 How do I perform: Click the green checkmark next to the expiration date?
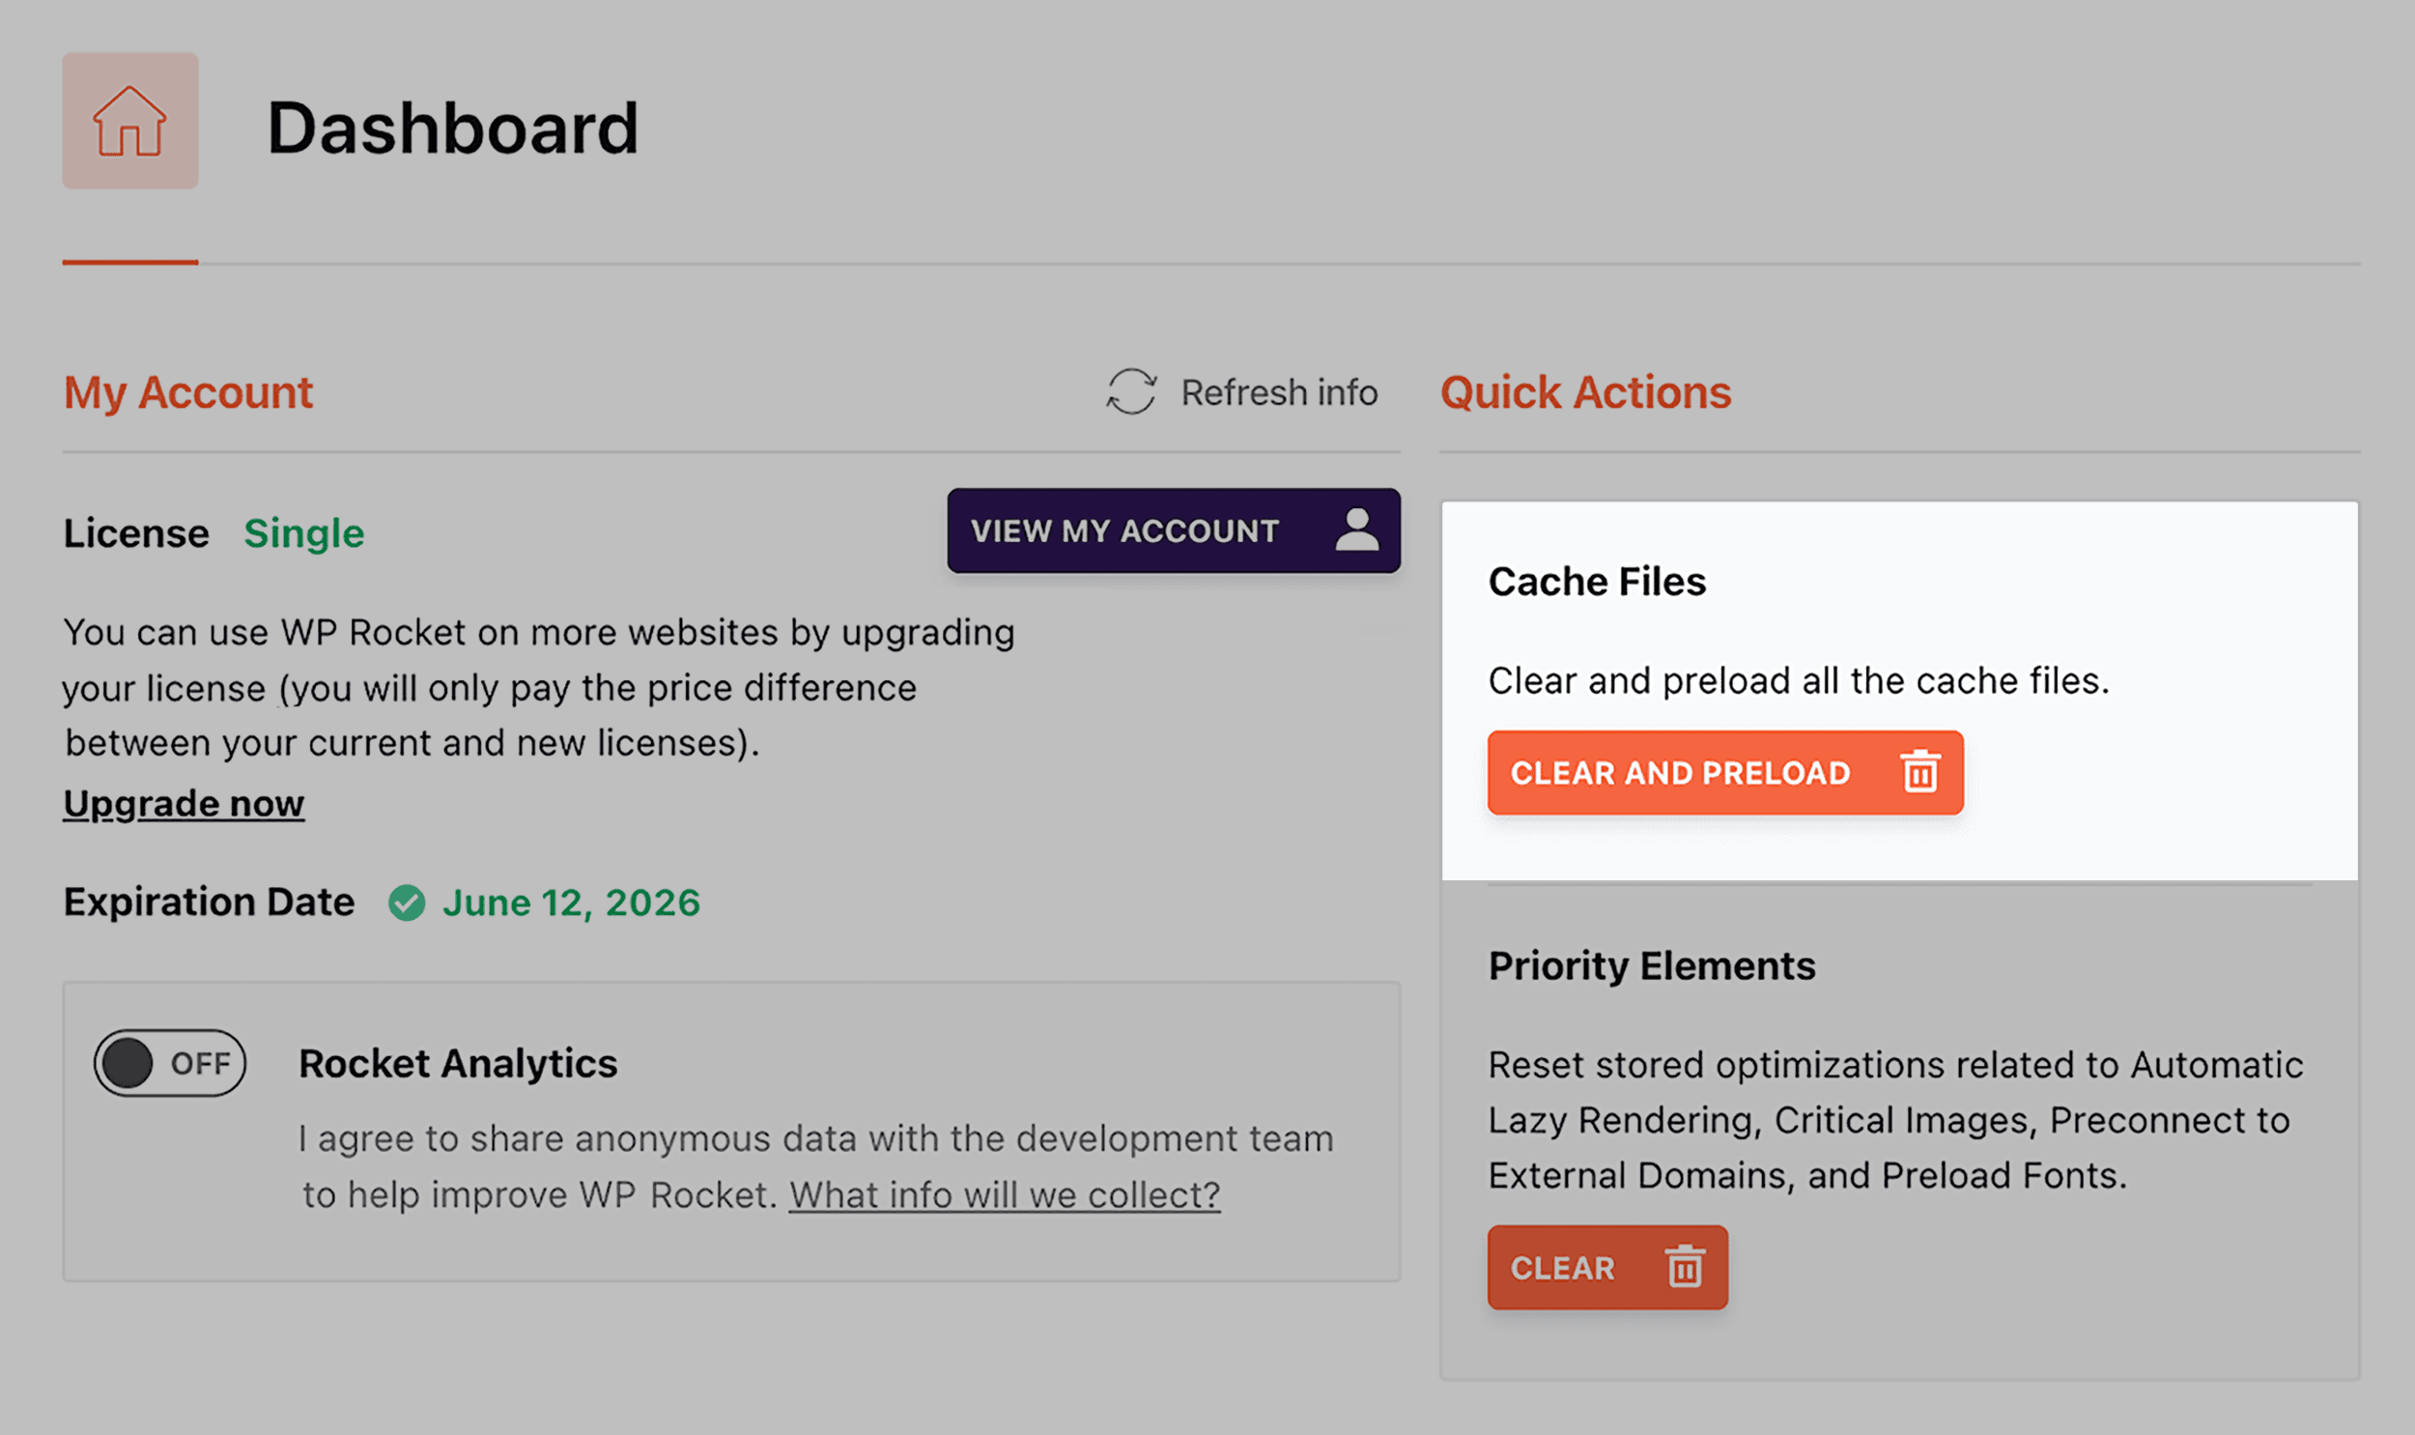(408, 904)
